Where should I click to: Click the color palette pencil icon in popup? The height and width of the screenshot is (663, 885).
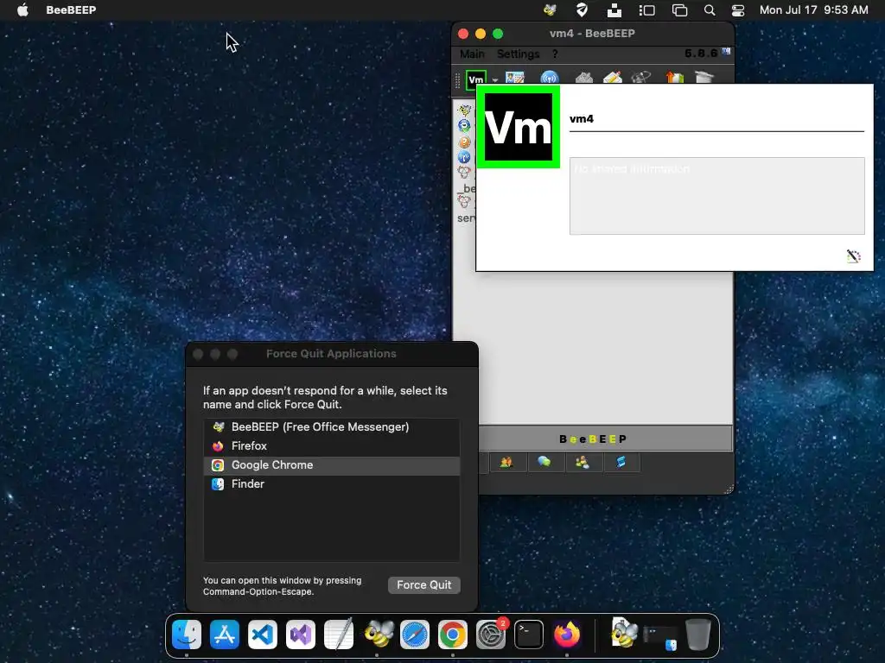[x=853, y=256]
